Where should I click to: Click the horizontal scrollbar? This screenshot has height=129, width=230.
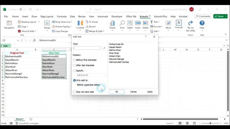[x=180, y=119]
